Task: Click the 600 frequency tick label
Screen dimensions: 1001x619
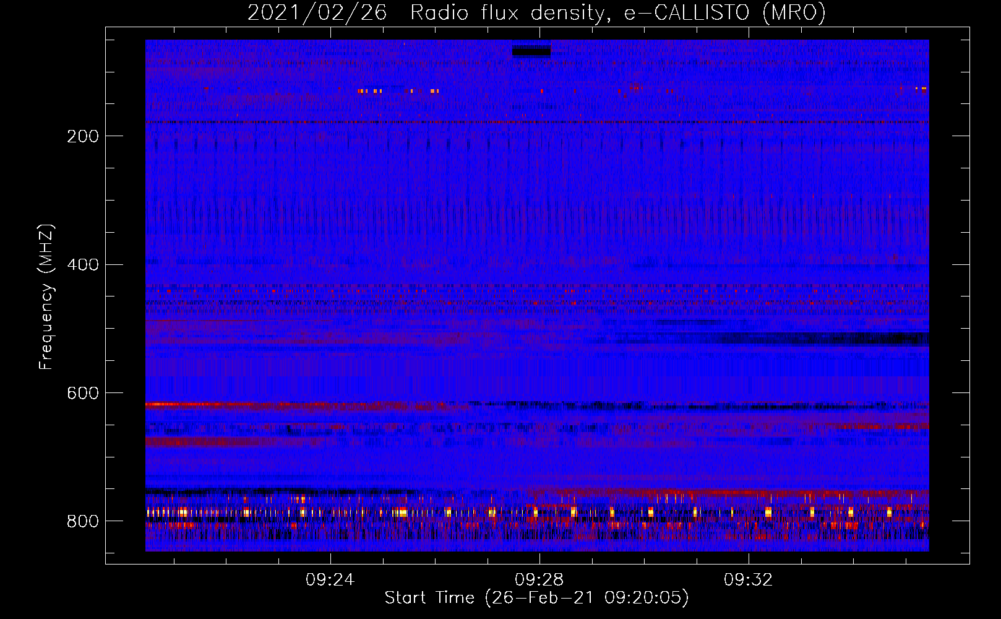Action: click(83, 394)
